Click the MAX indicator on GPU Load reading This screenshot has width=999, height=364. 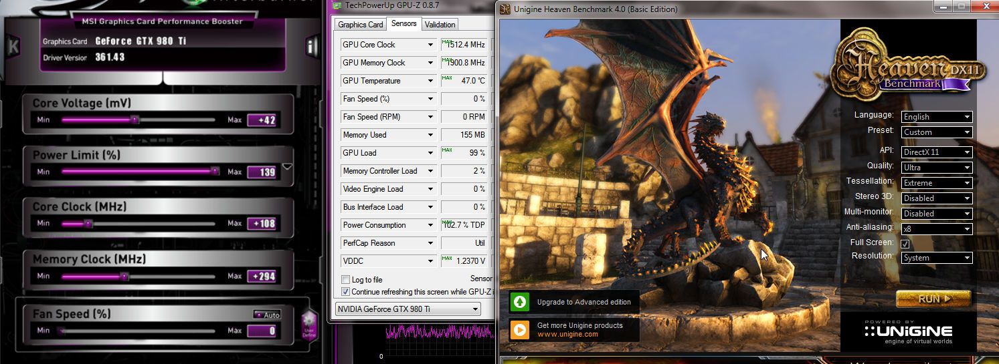point(447,150)
